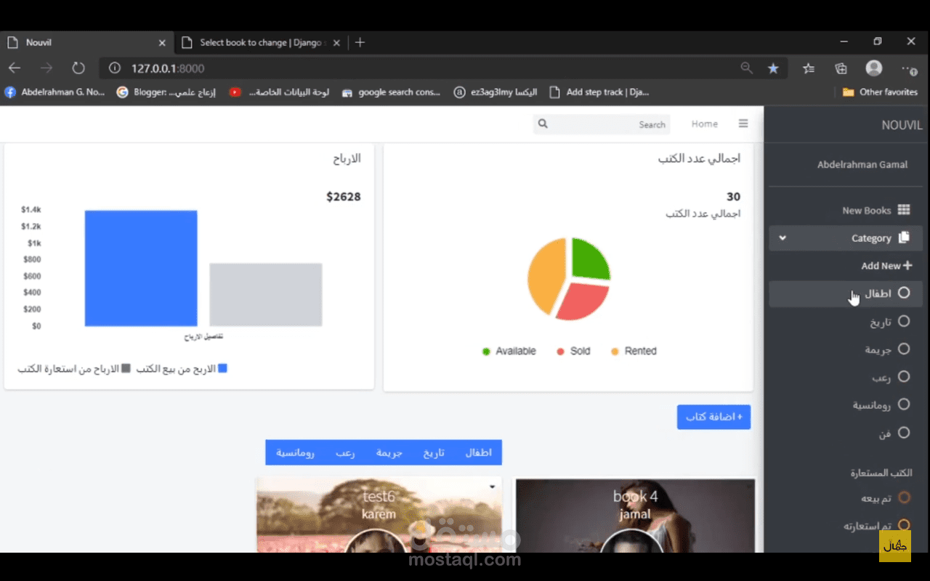The width and height of the screenshot is (930, 581).
Task: Click the address bar URL 127.0.0.1:8000
Action: 168,68
